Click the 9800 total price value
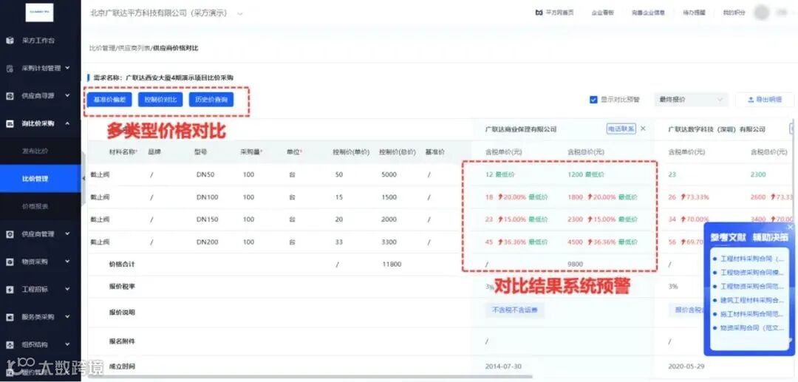The width and height of the screenshot is (798, 382). 575,264
